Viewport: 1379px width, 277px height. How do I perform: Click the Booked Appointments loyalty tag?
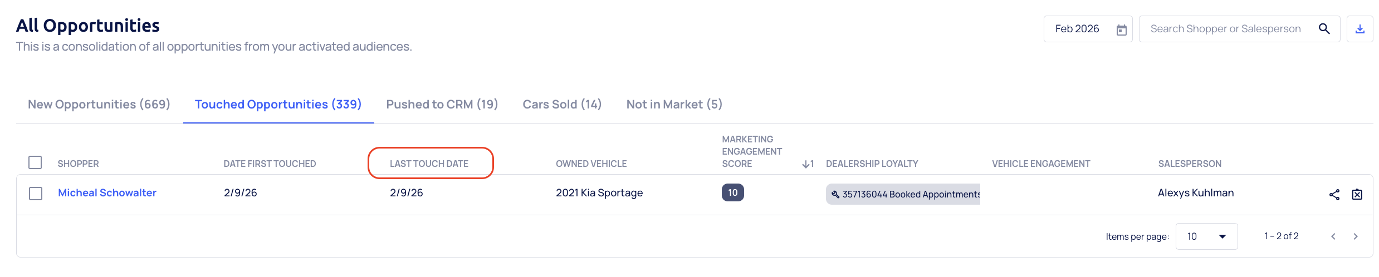tap(904, 194)
